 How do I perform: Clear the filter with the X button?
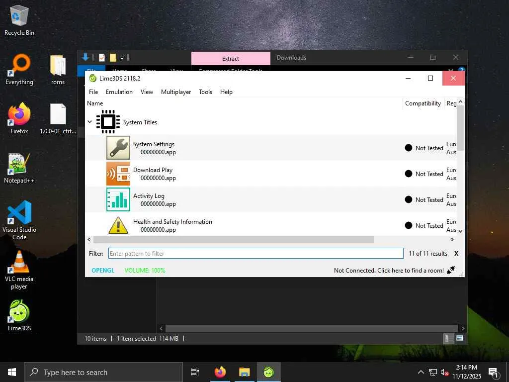[x=456, y=253]
